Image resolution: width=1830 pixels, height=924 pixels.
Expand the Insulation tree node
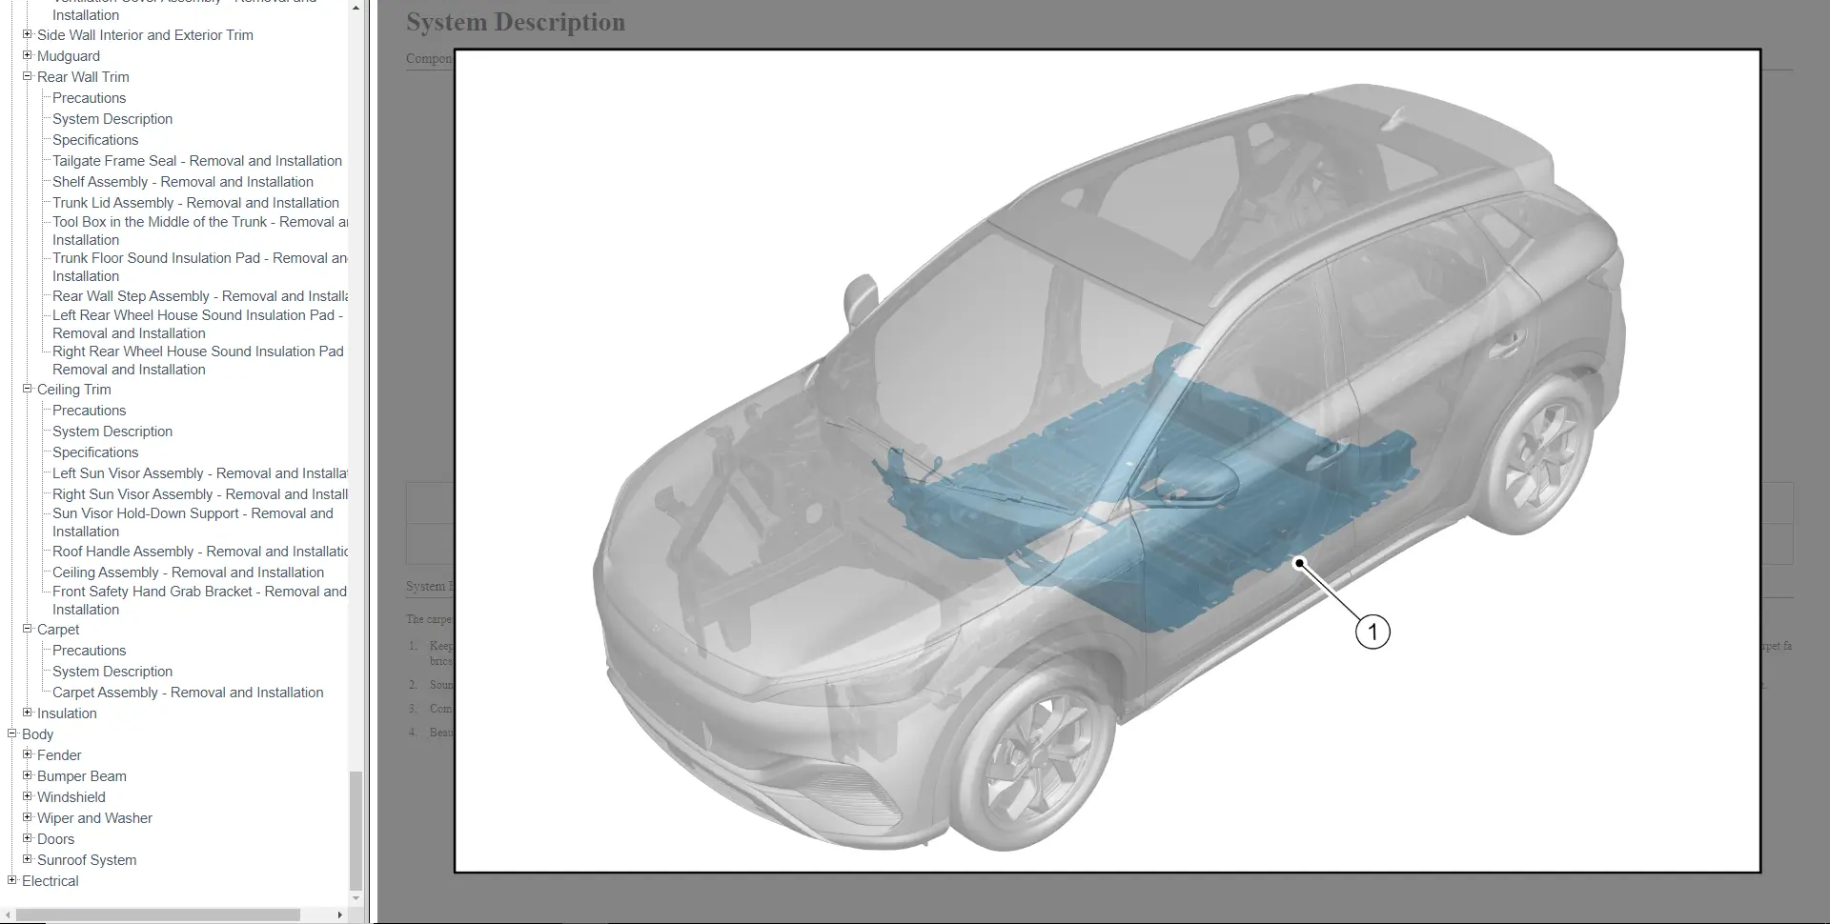tap(28, 713)
